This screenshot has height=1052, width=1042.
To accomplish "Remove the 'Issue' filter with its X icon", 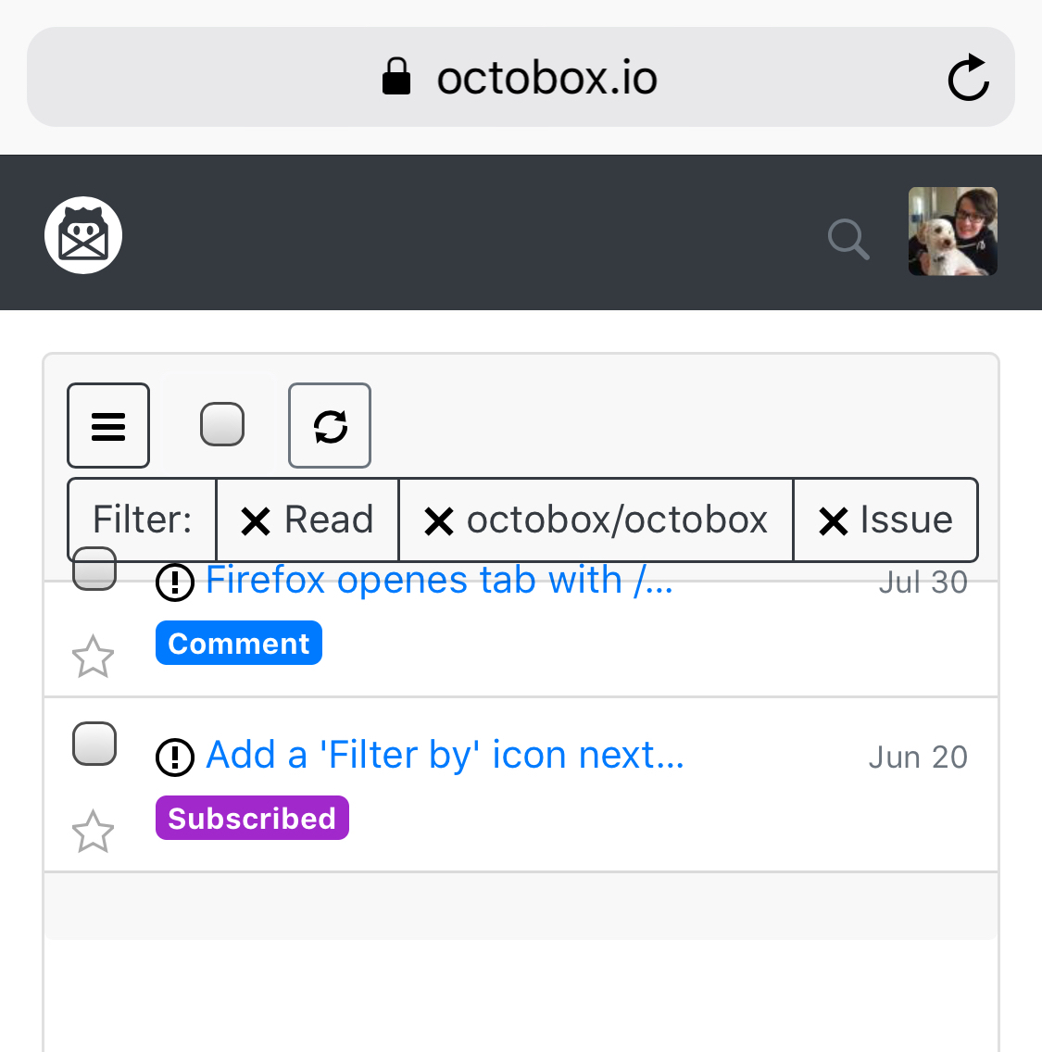I will tap(832, 520).
